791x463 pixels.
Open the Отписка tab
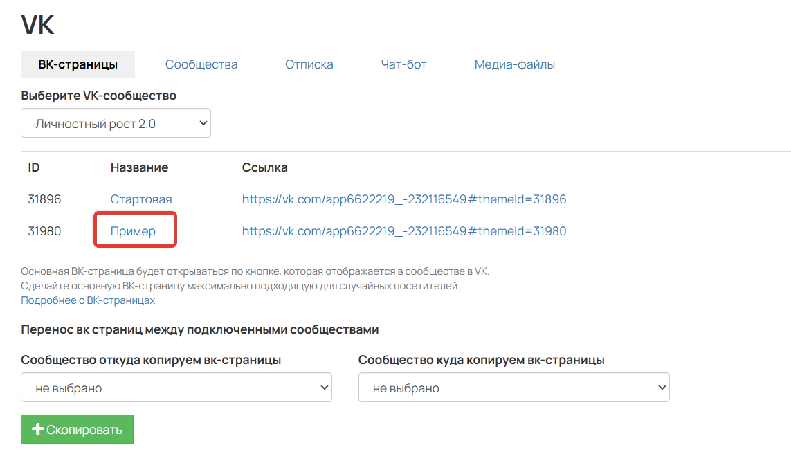click(x=309, y=64)
